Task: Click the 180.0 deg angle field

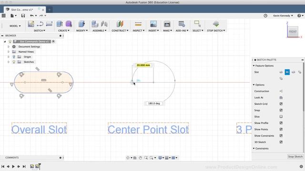Action: 154,104
